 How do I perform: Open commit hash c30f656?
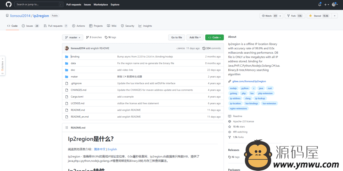point(180,48)
